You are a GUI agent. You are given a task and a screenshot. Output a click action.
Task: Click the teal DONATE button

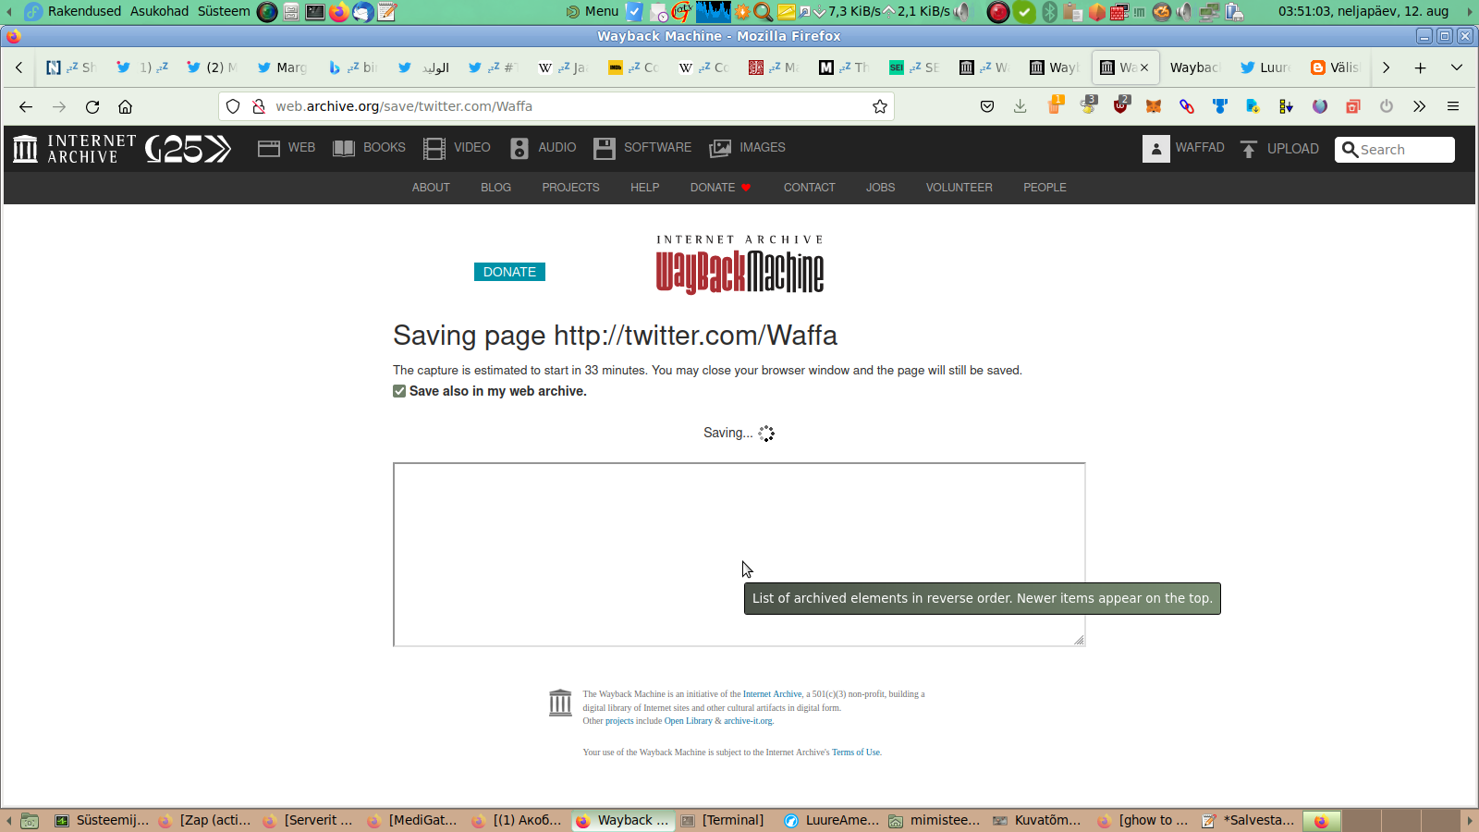(x=509, y=272)
